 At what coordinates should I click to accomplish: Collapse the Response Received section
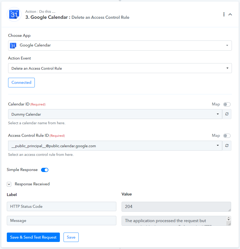pos(9,184)
